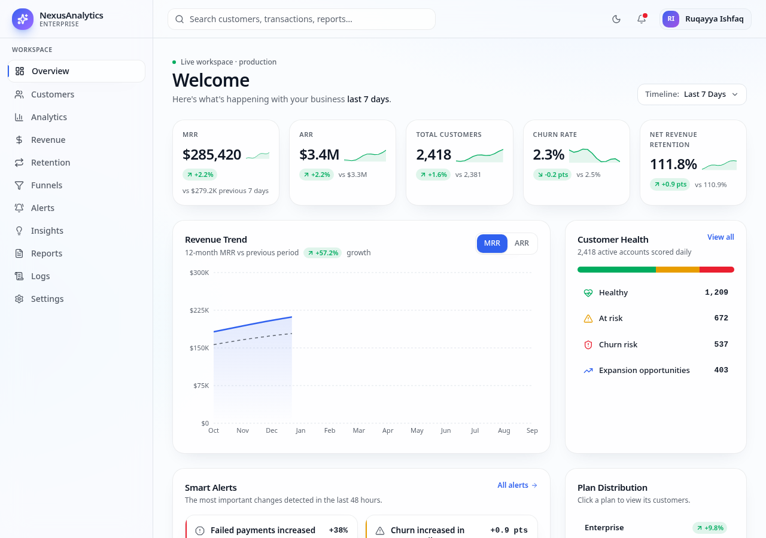Select the Enterprise plan row
766x538 pixels.
point(656,528)
